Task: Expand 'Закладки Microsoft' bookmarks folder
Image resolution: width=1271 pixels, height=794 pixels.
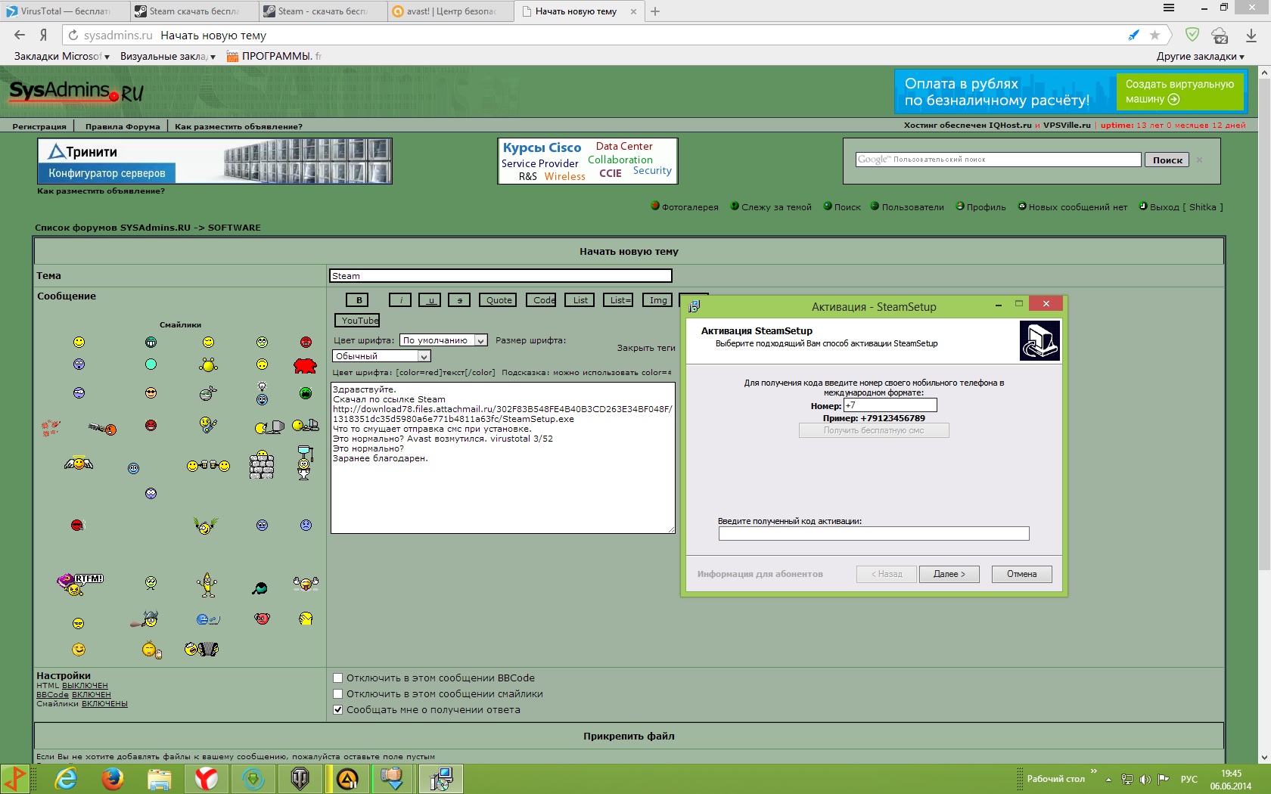Action: click(x=62, y=56)
